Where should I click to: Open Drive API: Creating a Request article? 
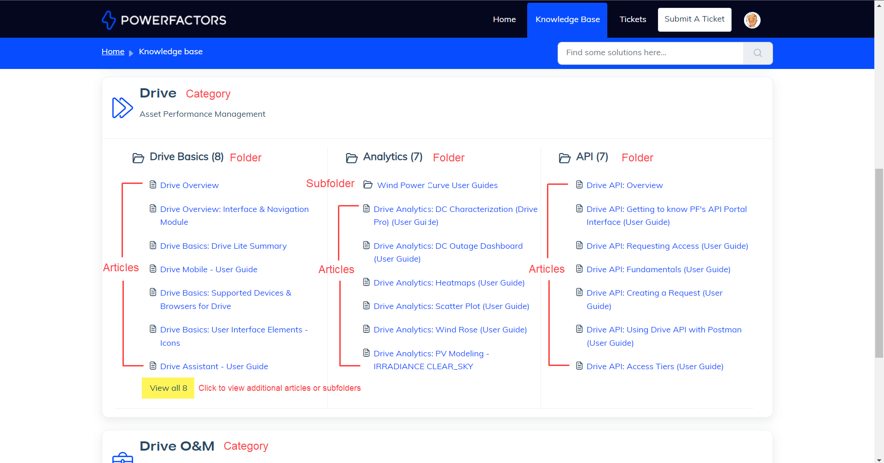[654, 299]
